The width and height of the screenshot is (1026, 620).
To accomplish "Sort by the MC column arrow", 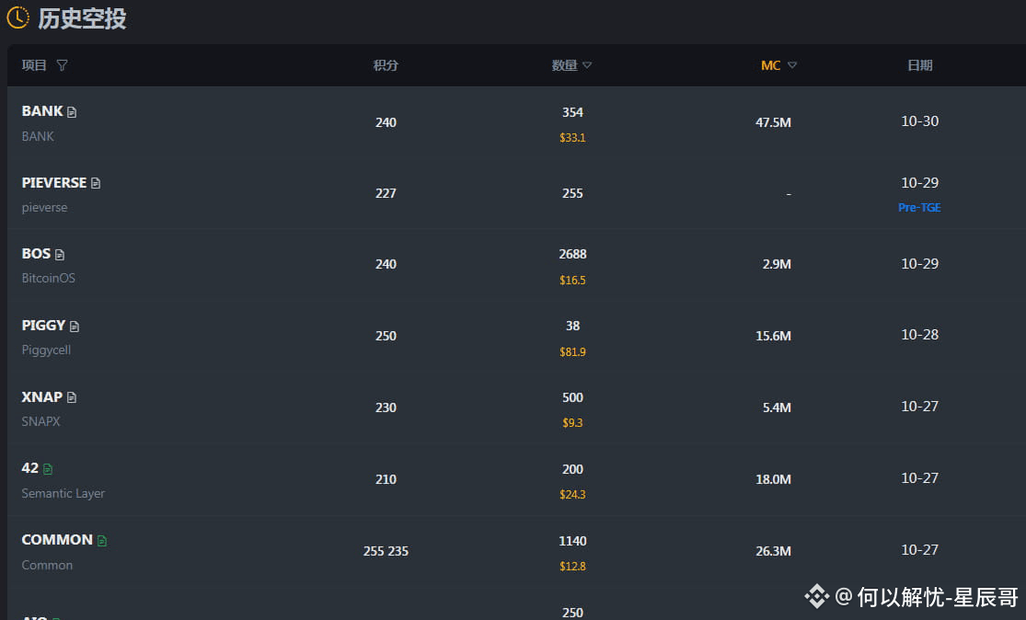I will 792,65.
